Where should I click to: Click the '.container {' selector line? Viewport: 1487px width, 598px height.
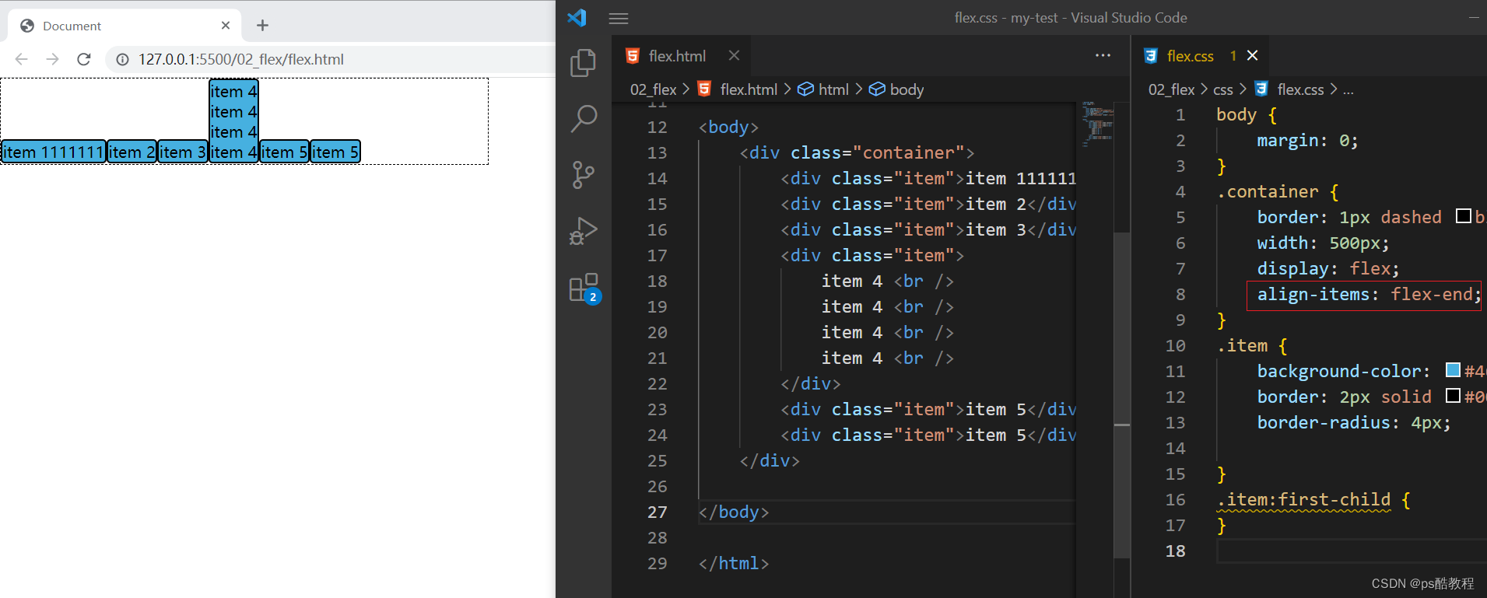click(1278, 191)
